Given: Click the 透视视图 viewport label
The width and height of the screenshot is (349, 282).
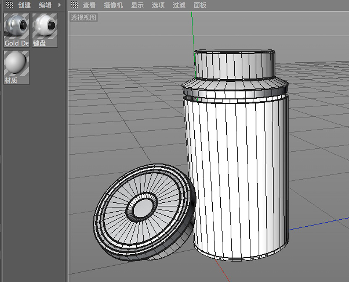Looking at the screenshot, I should (x=84, y=18).
